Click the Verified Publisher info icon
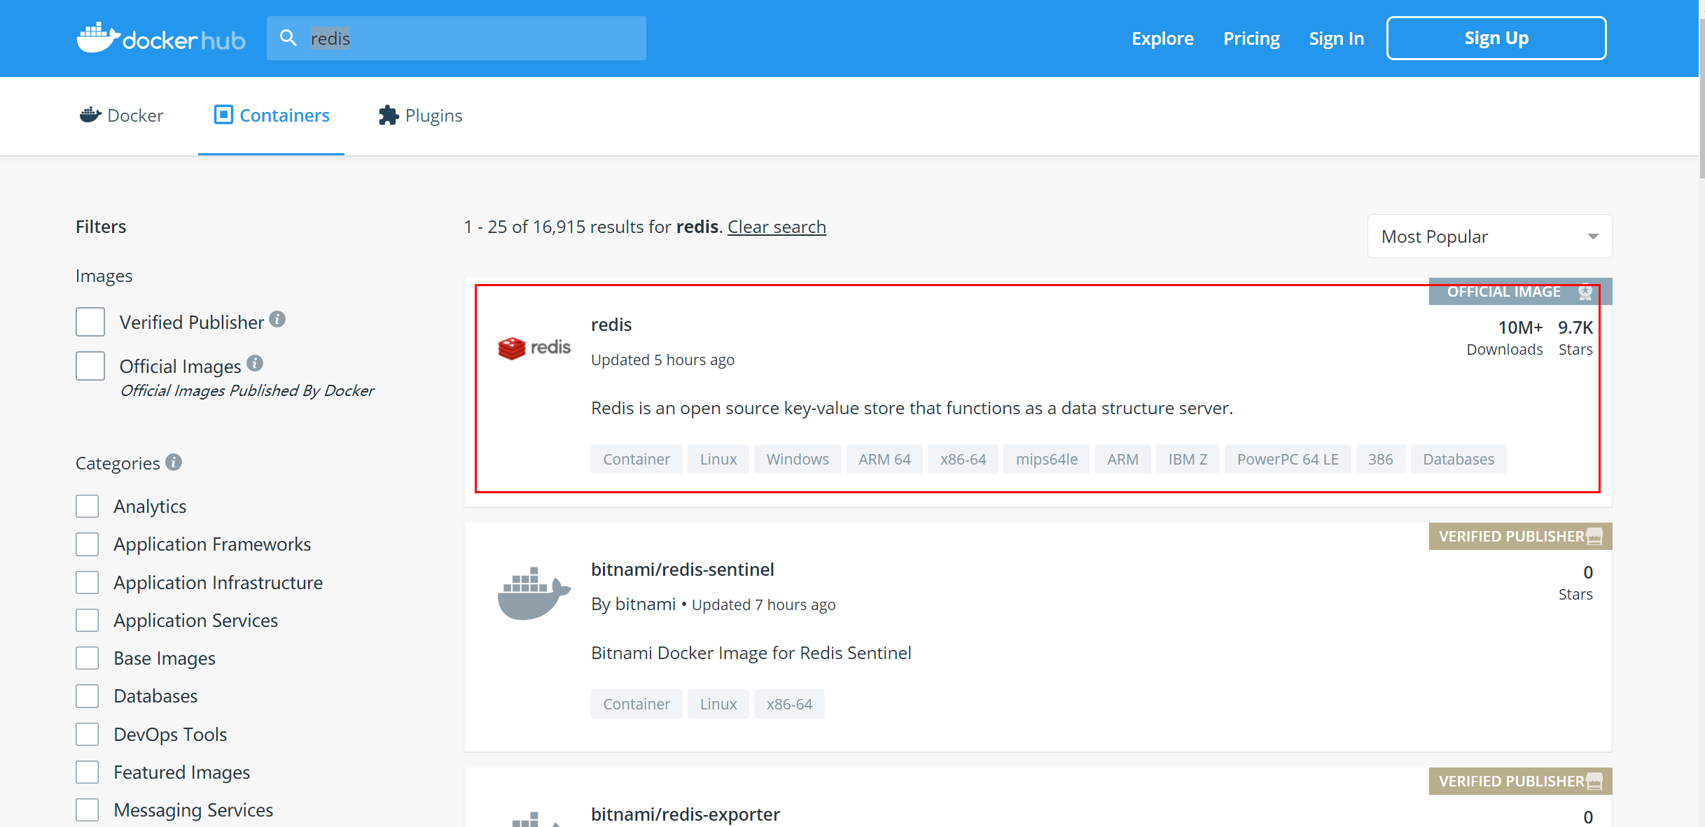This screenshot has width=1705, height=827. click(277, 319)
